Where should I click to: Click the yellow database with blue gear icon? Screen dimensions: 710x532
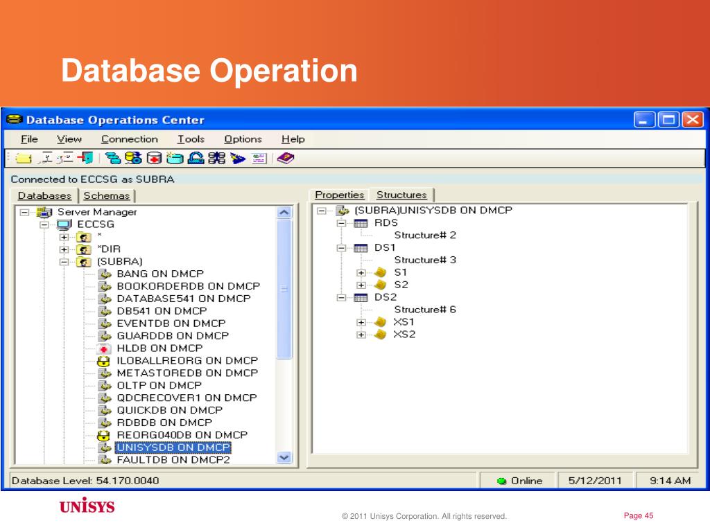coord(134,158)
